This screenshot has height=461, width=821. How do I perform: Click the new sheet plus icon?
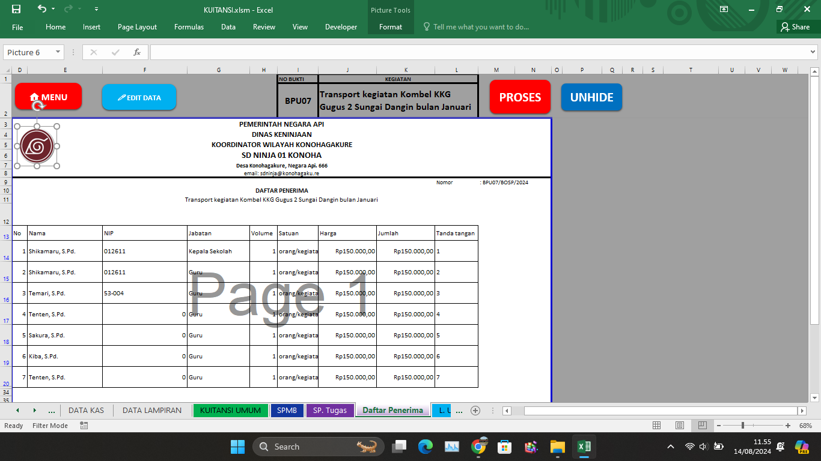[475, 411]
